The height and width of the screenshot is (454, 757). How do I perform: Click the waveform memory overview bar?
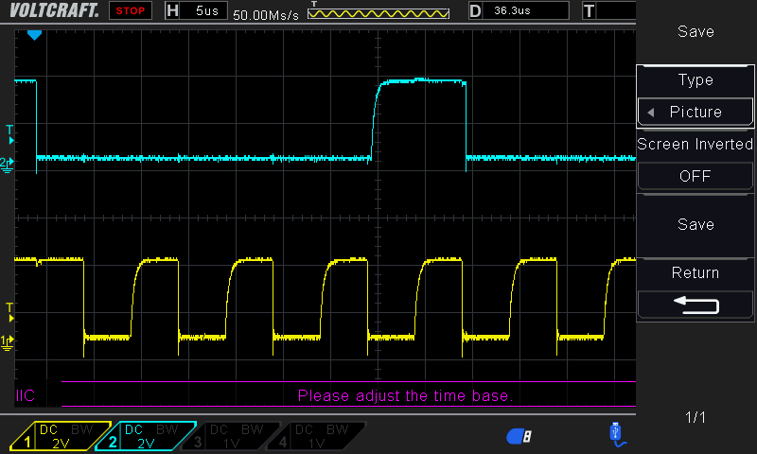pos(378,13)
